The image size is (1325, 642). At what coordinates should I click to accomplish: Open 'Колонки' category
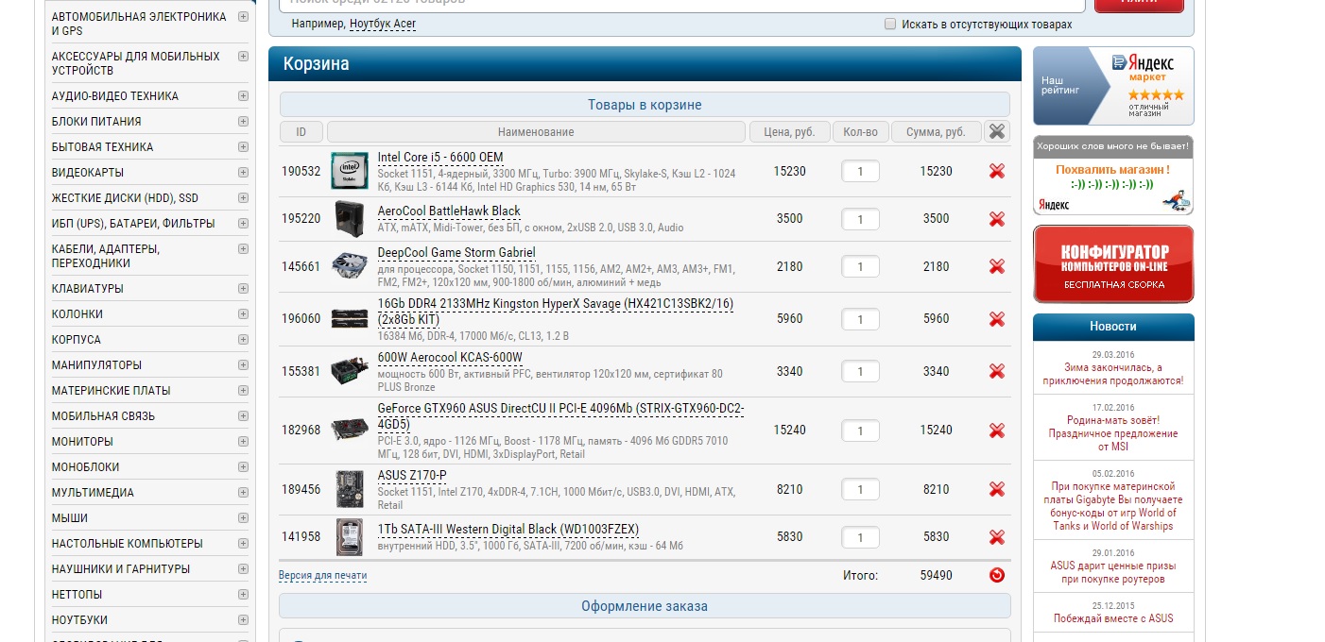coord(77,314)
